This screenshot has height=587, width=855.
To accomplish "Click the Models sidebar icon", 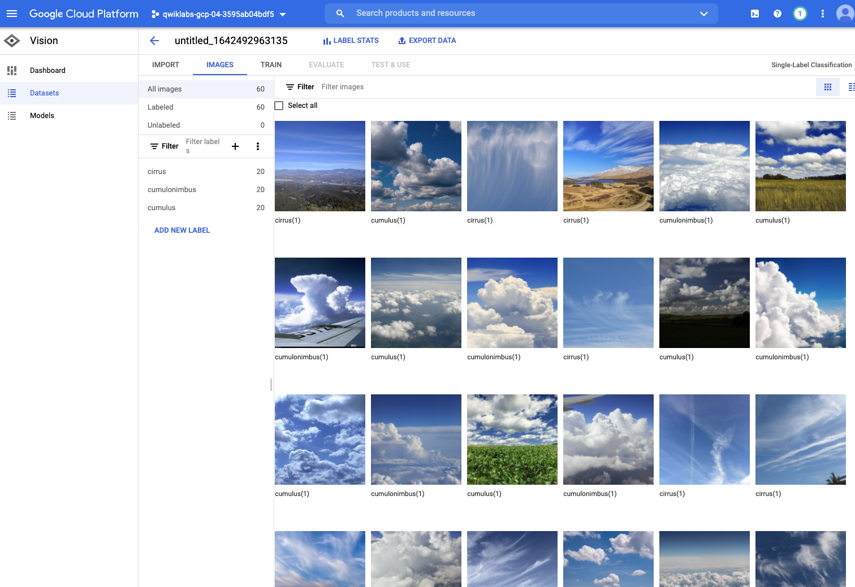I will [x=12, y=116].
